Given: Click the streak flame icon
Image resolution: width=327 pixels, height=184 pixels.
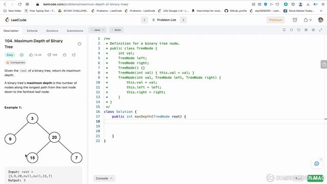Looking at the screenshot, I should pos(306,20).
